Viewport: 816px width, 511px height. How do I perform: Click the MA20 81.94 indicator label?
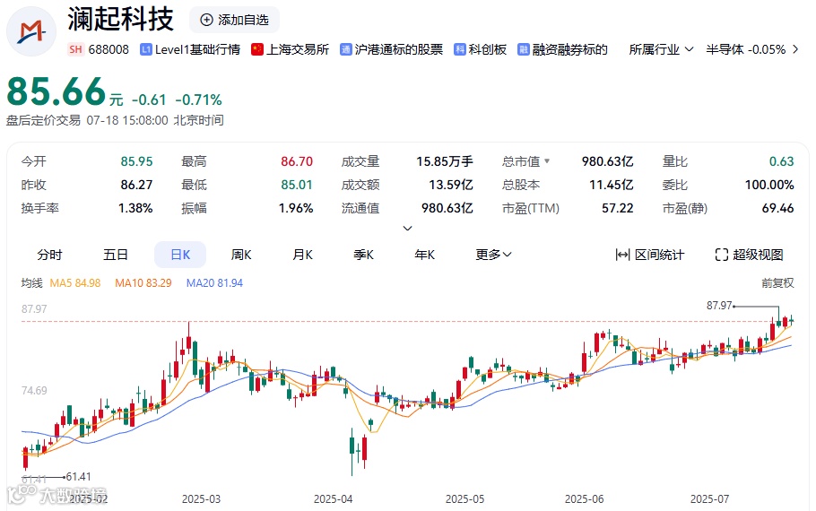(214, 283)
